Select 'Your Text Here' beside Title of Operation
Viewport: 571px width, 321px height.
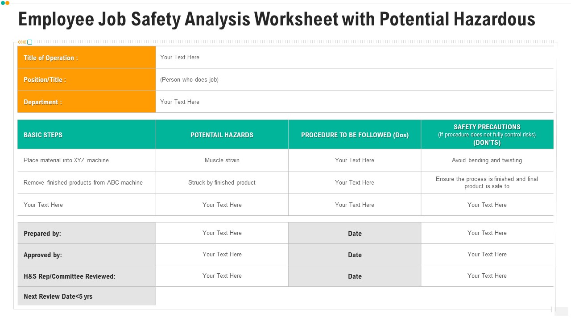coord(180,57)
